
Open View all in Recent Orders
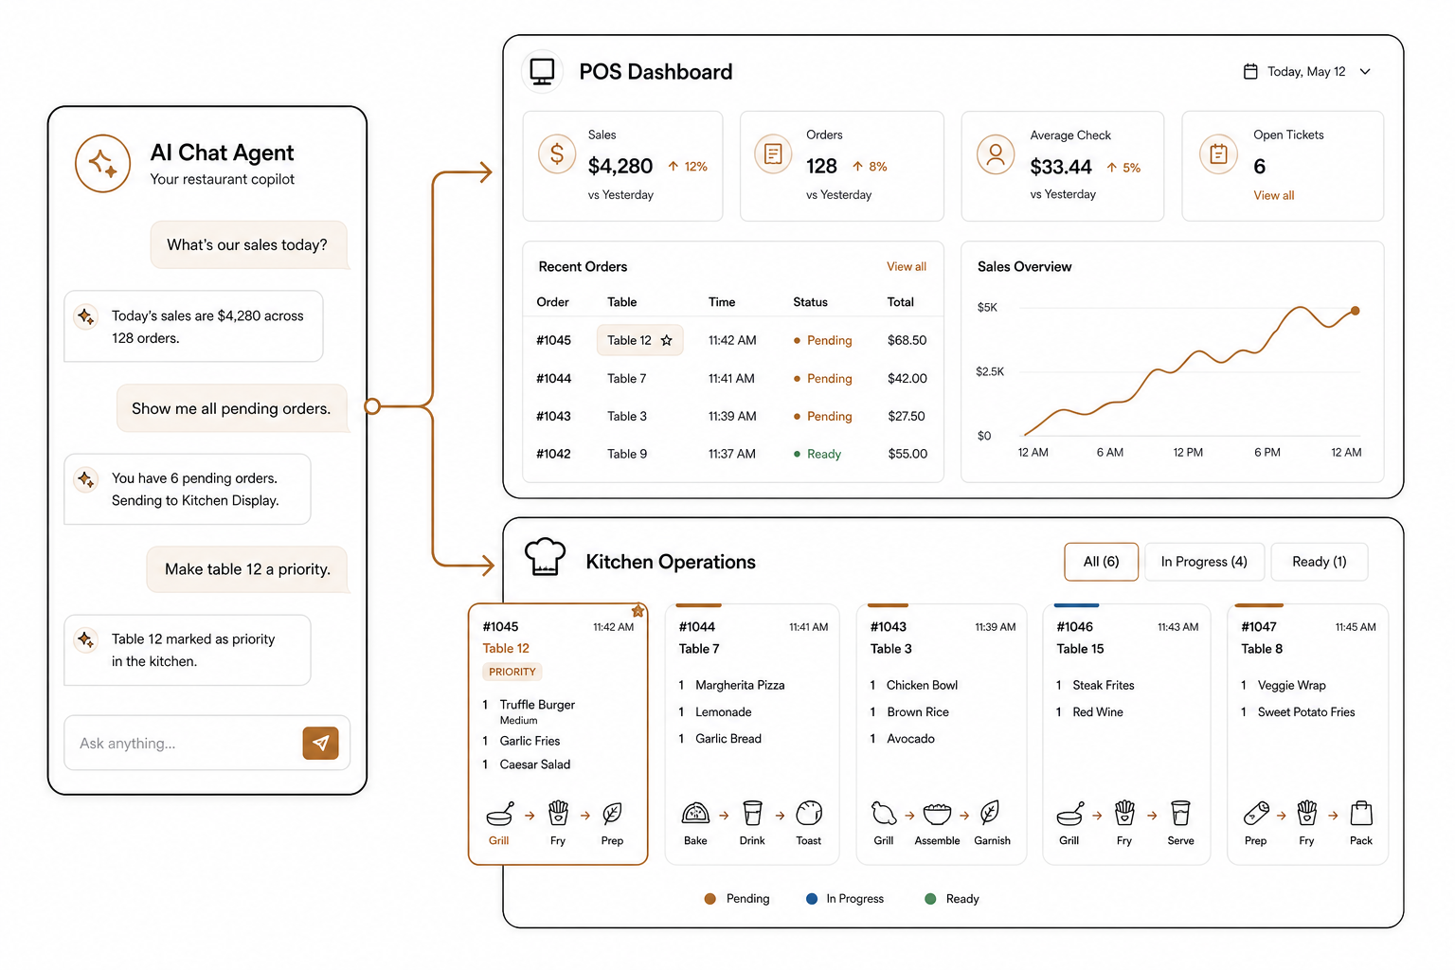coord(907,267)
